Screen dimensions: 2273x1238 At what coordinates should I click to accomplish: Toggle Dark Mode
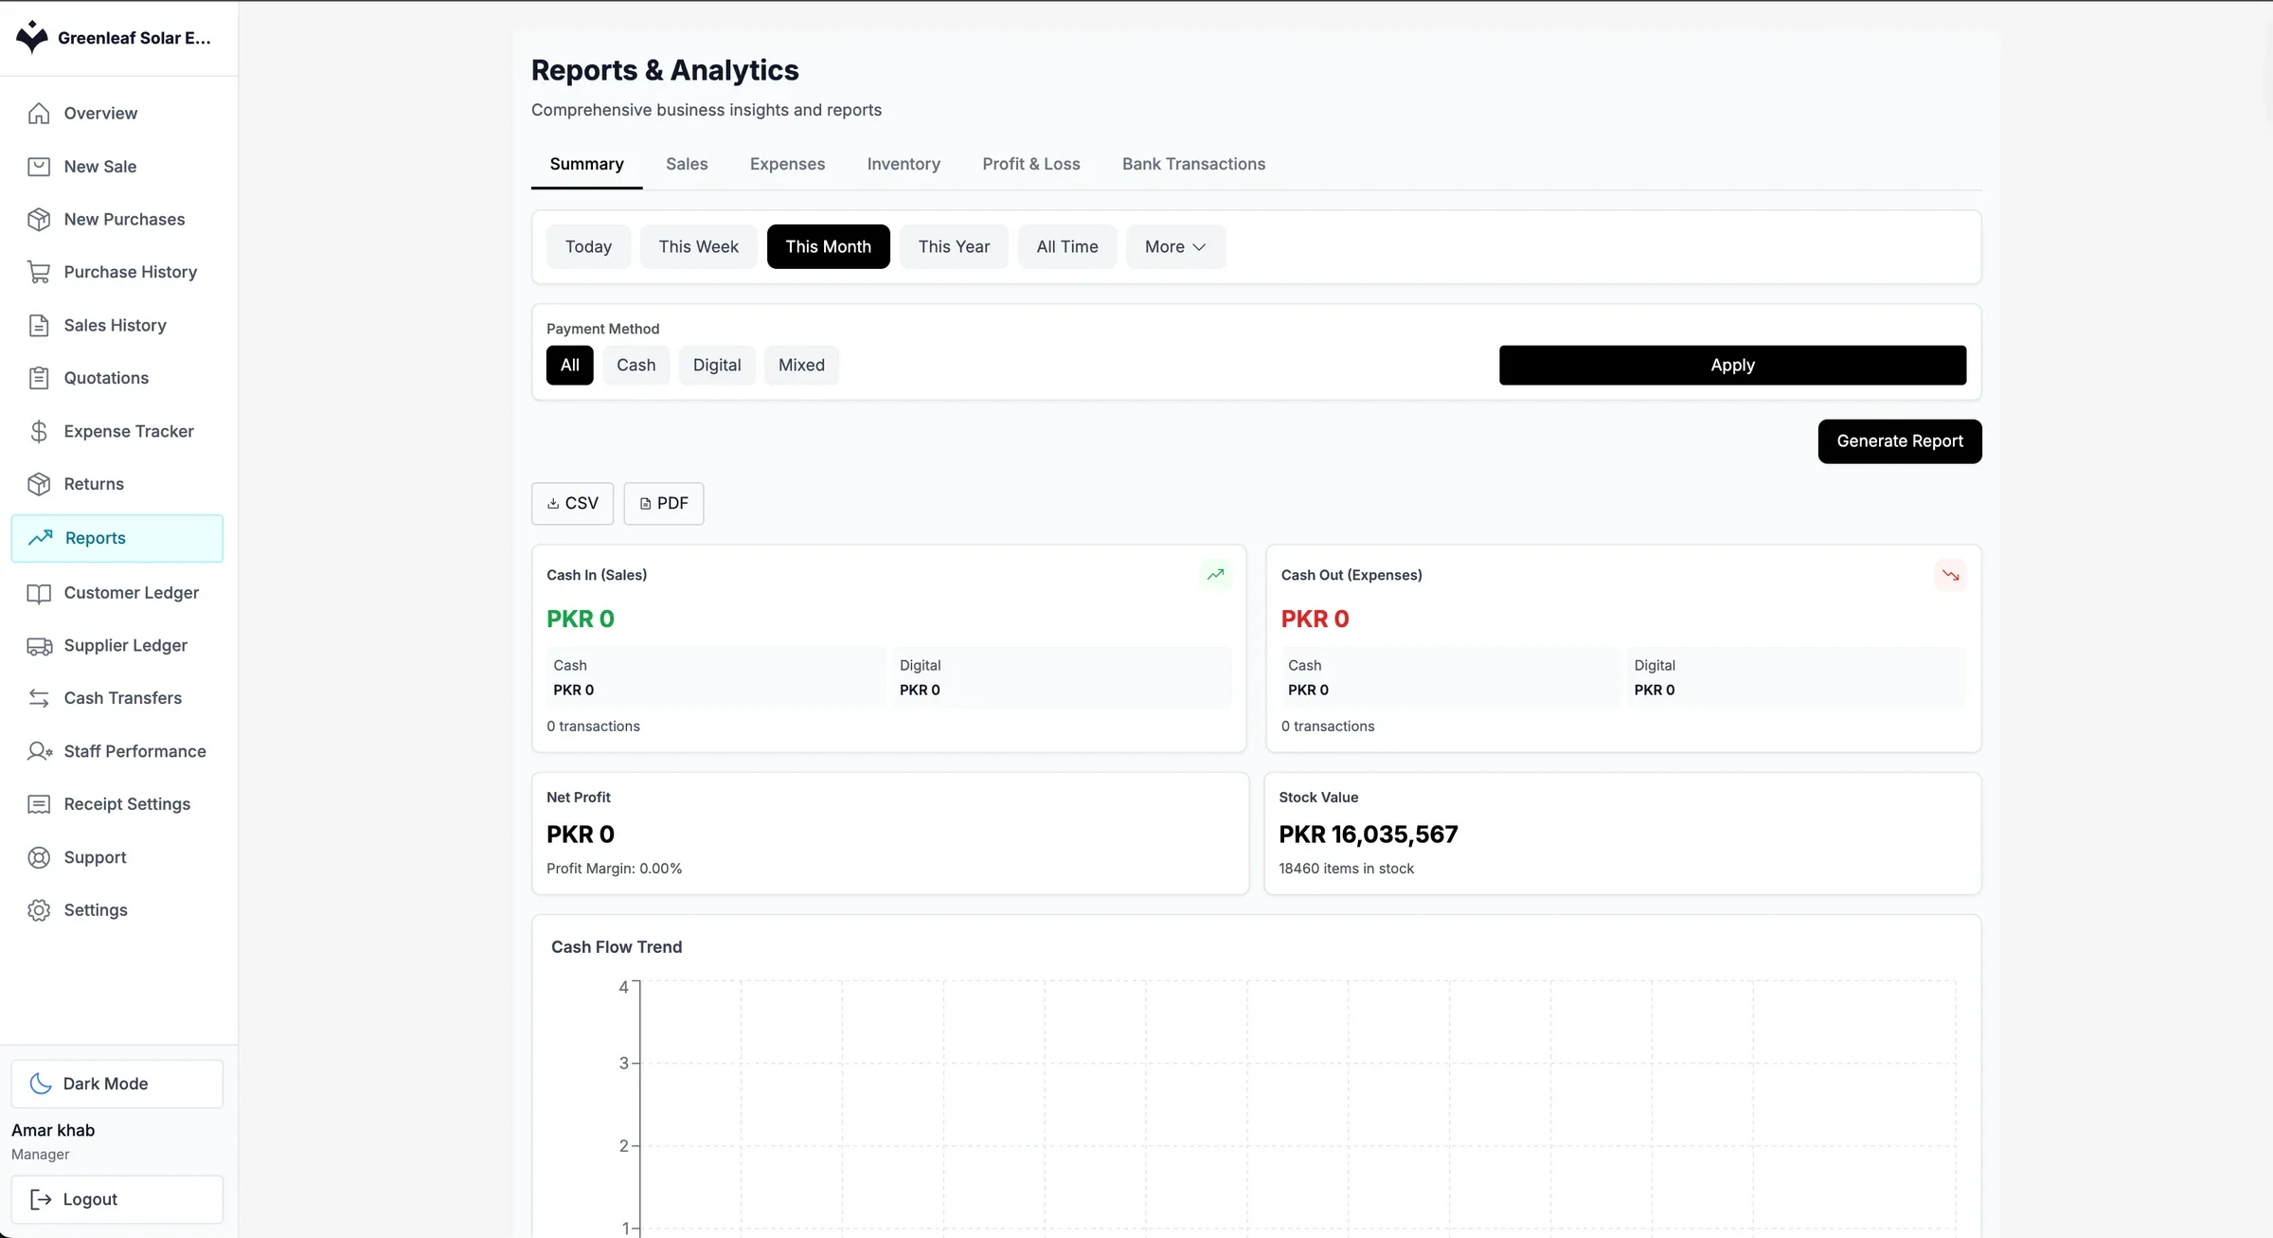117,1084
